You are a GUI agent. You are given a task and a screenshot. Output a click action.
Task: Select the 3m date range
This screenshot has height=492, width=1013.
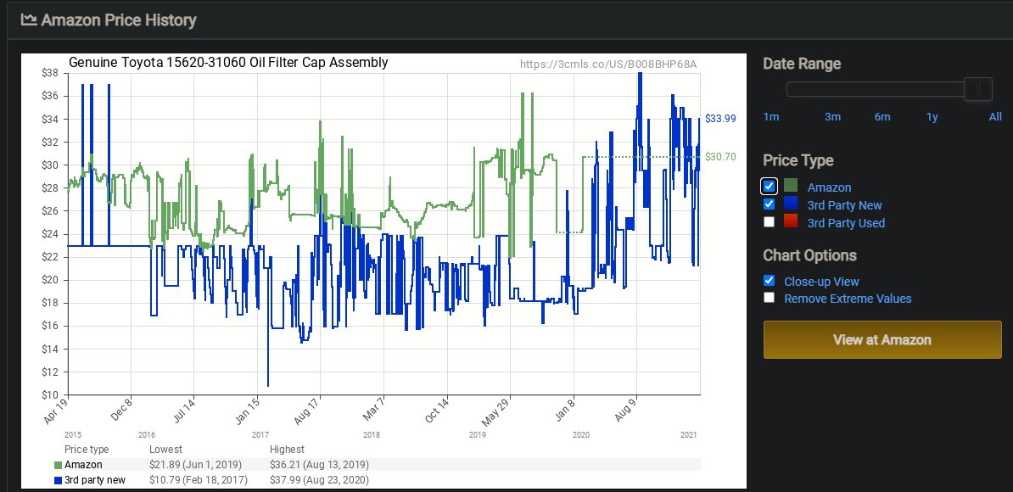(833, 117)
